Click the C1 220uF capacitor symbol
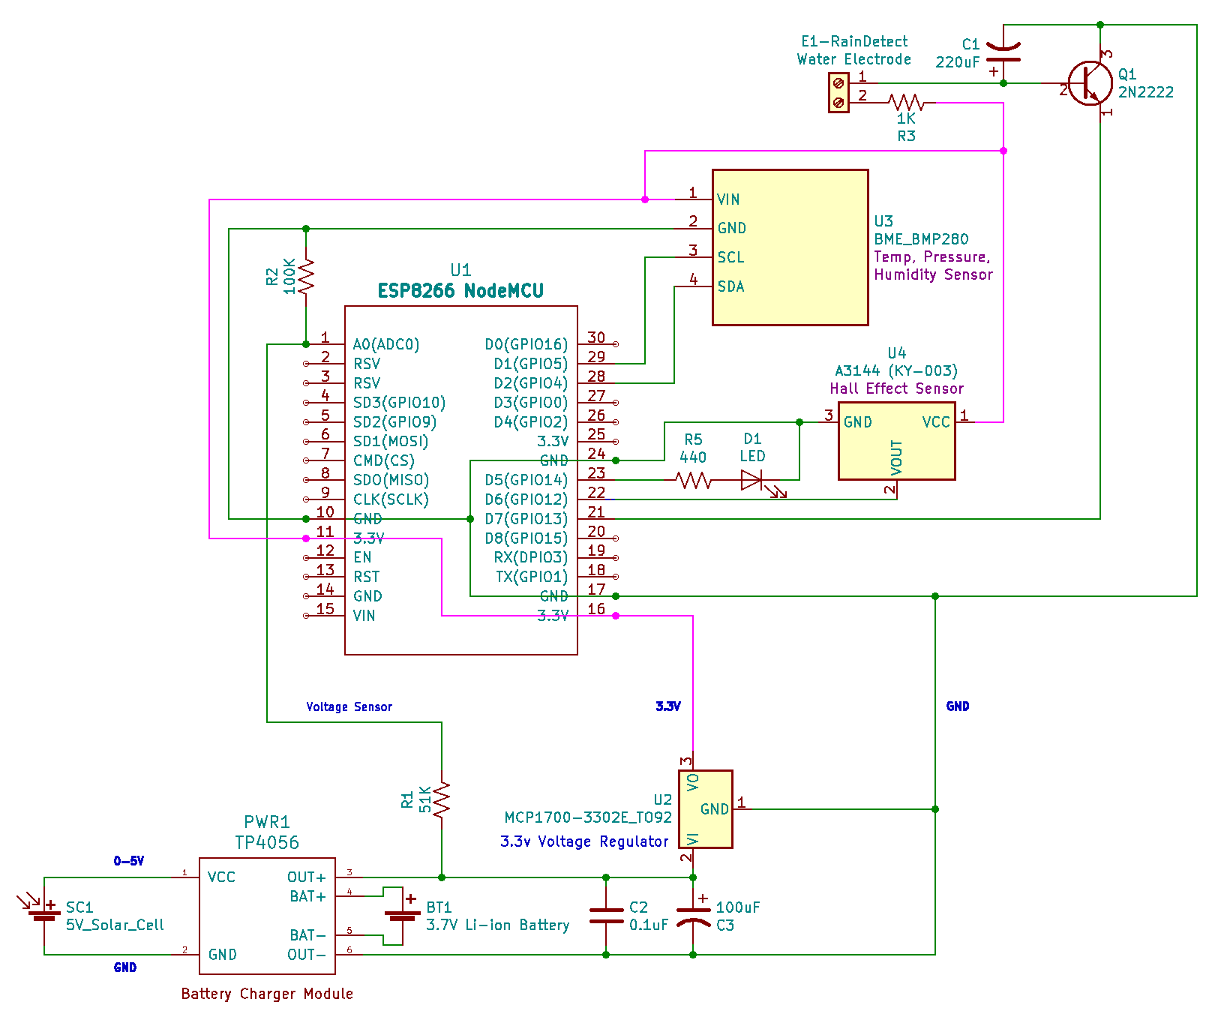The height and width of the screenshot is (1020, 1221). 1003,52
